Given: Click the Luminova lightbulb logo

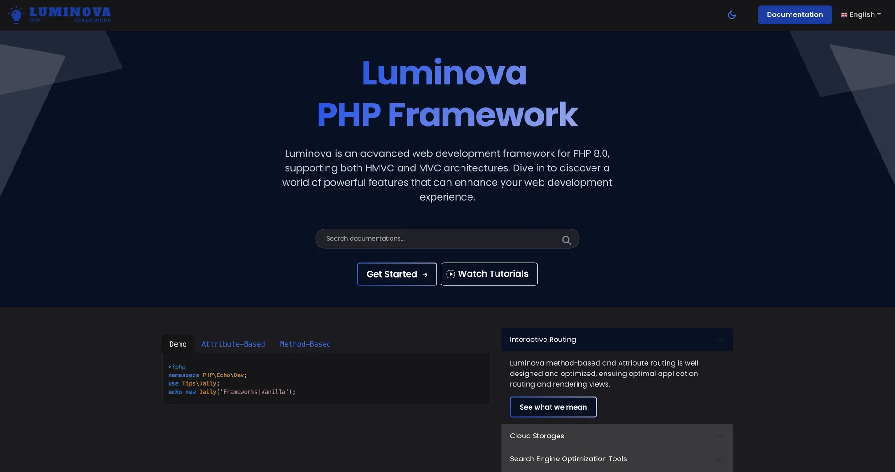Looking at the screenshot, I should [16, 15].
